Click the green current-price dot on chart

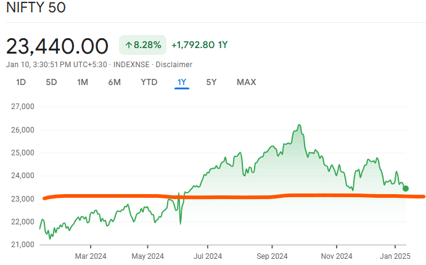click(x=406, y=188)
